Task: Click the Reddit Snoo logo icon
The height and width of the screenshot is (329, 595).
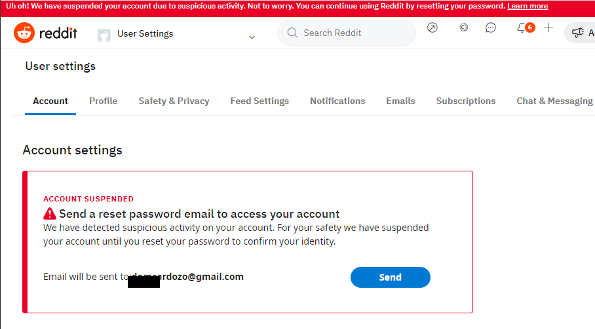Action: 24,33
